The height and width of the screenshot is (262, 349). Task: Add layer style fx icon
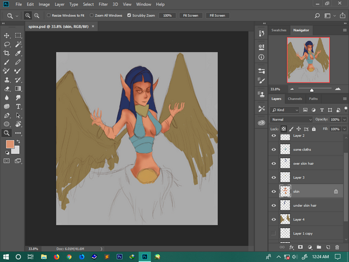(x=291, y=247)
